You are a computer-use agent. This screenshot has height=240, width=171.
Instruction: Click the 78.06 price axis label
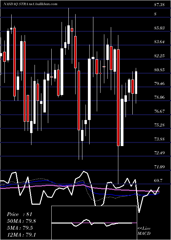tap(159, 97)
